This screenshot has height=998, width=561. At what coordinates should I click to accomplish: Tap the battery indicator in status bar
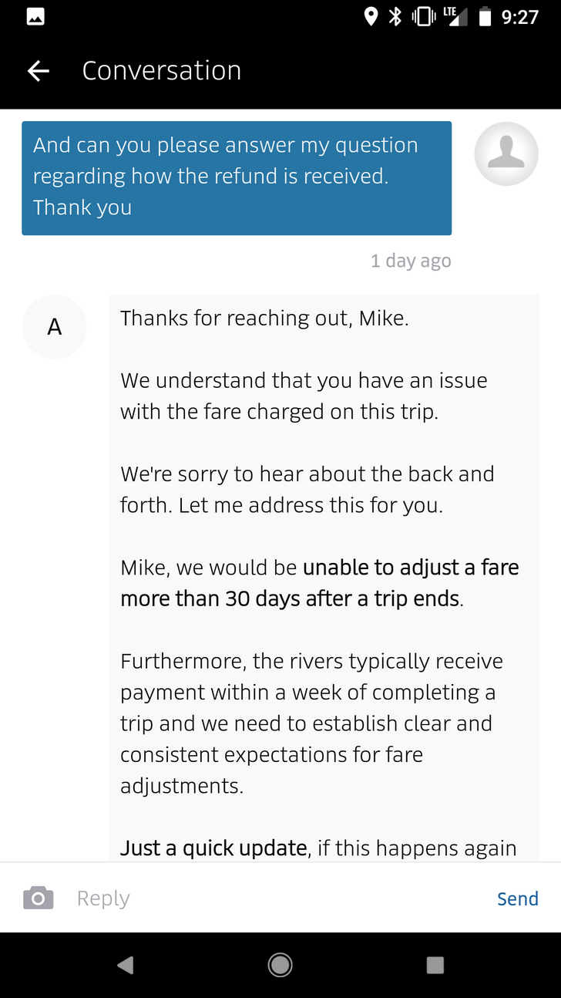tap(485, 16)
